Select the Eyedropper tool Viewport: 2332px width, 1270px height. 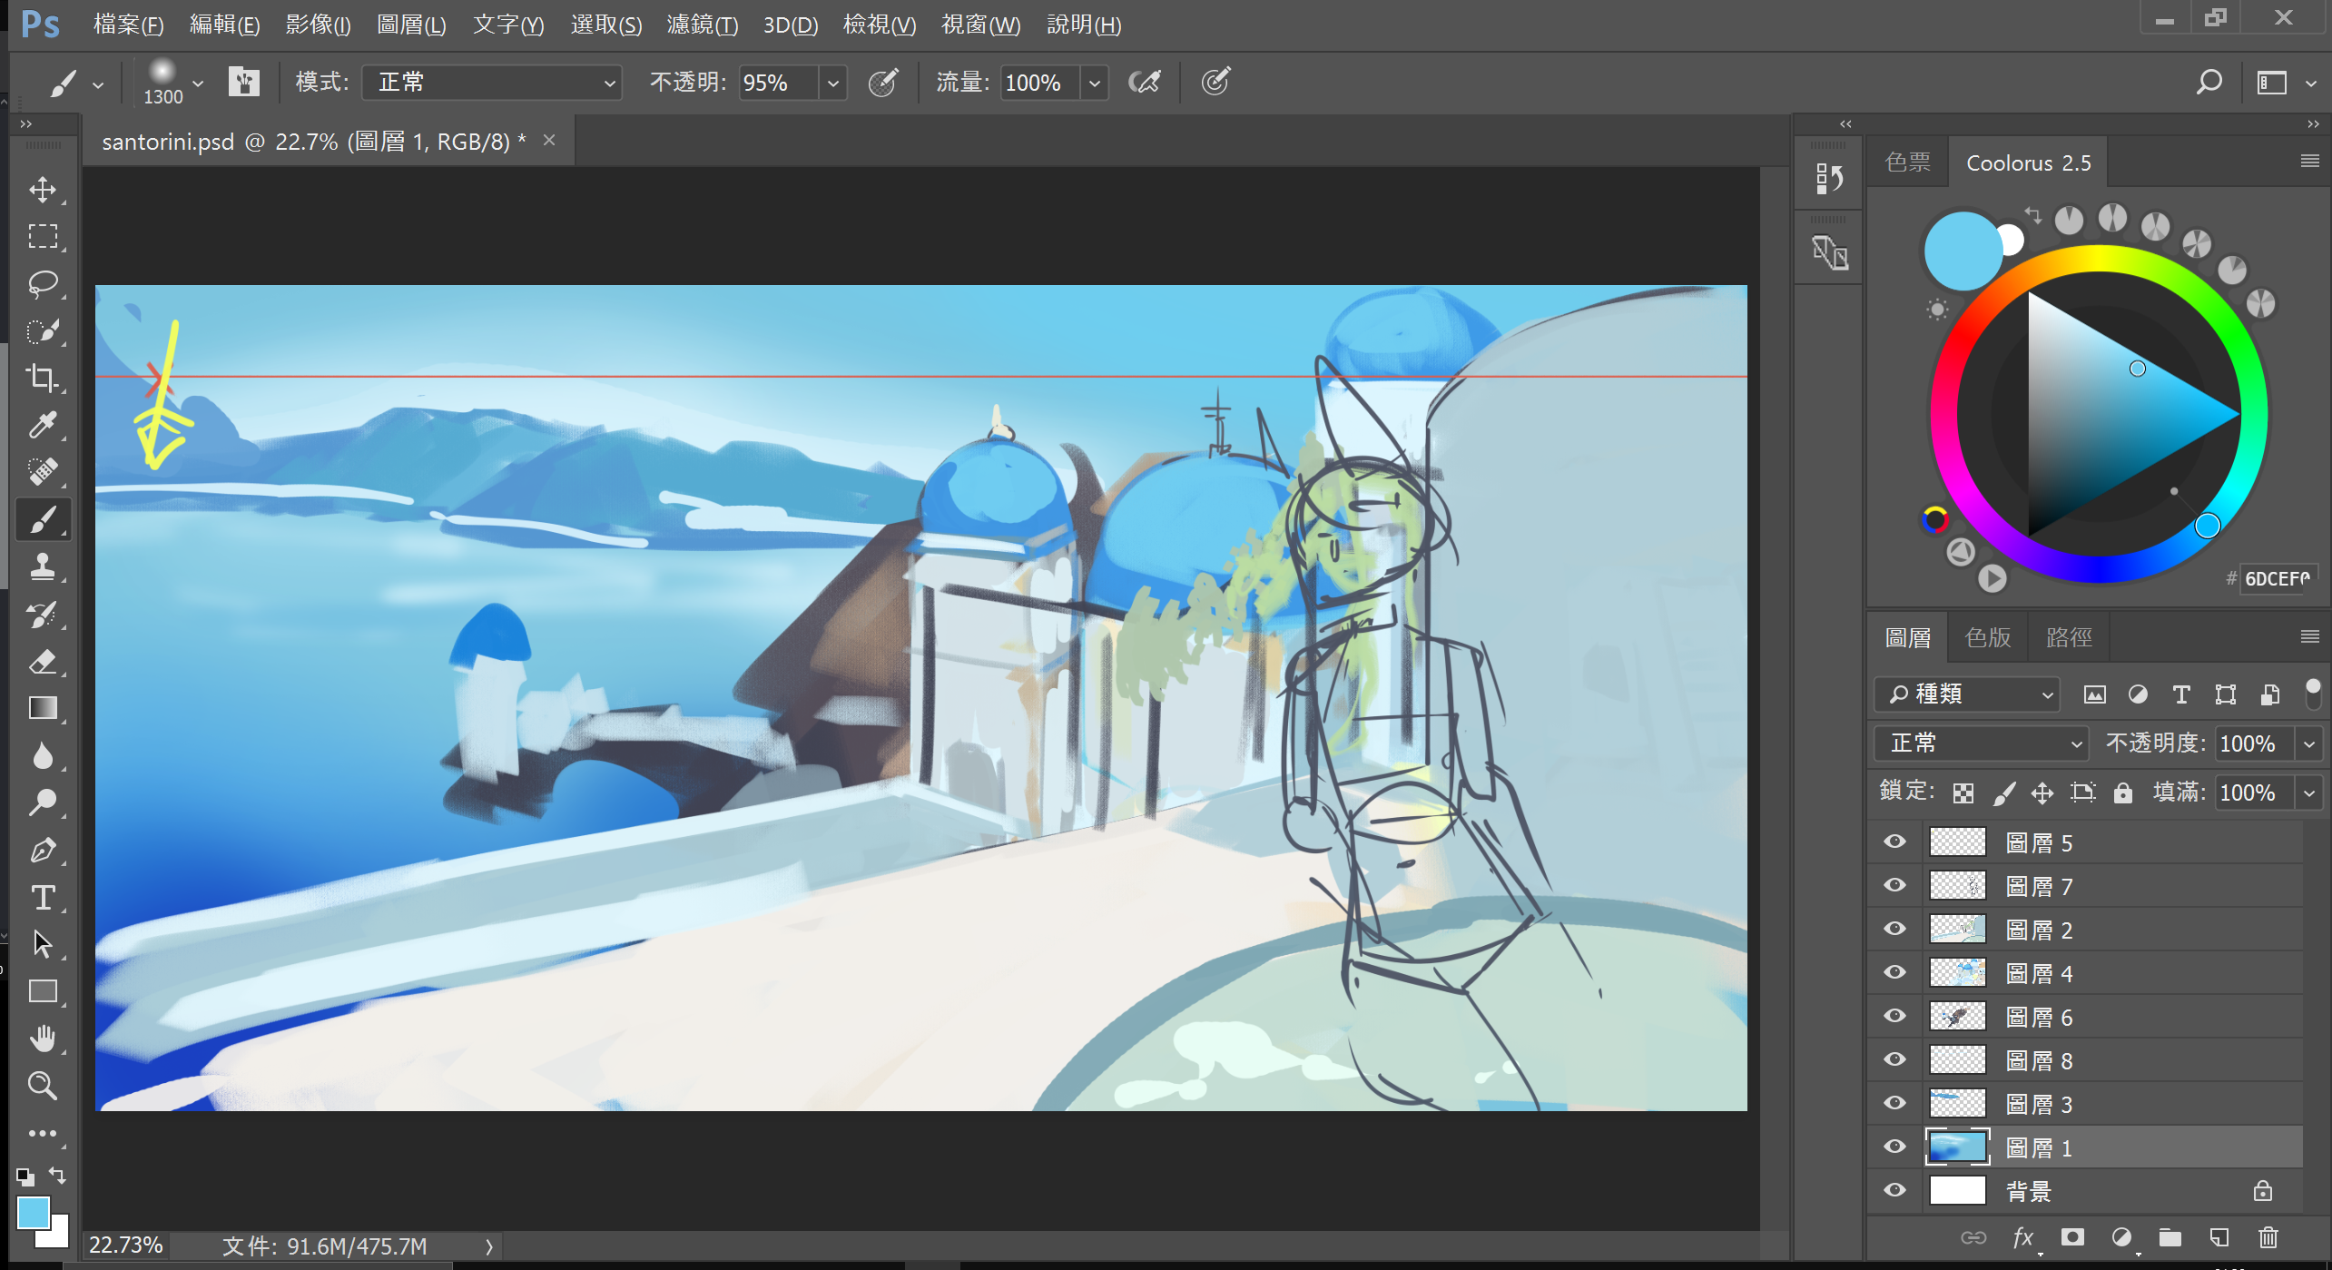click(x=43, y=425)
